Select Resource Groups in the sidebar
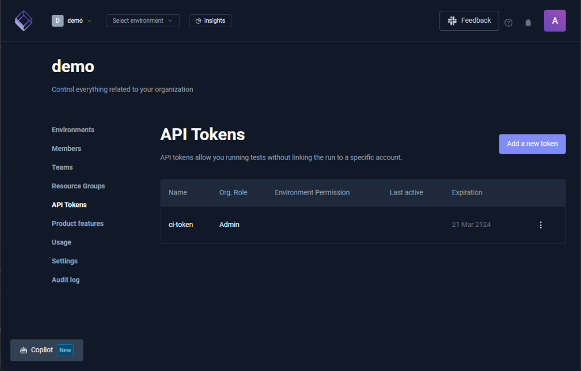 78,186
